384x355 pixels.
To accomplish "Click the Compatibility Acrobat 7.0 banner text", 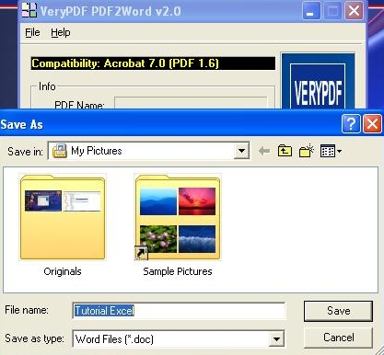I will tap(125, 63).
